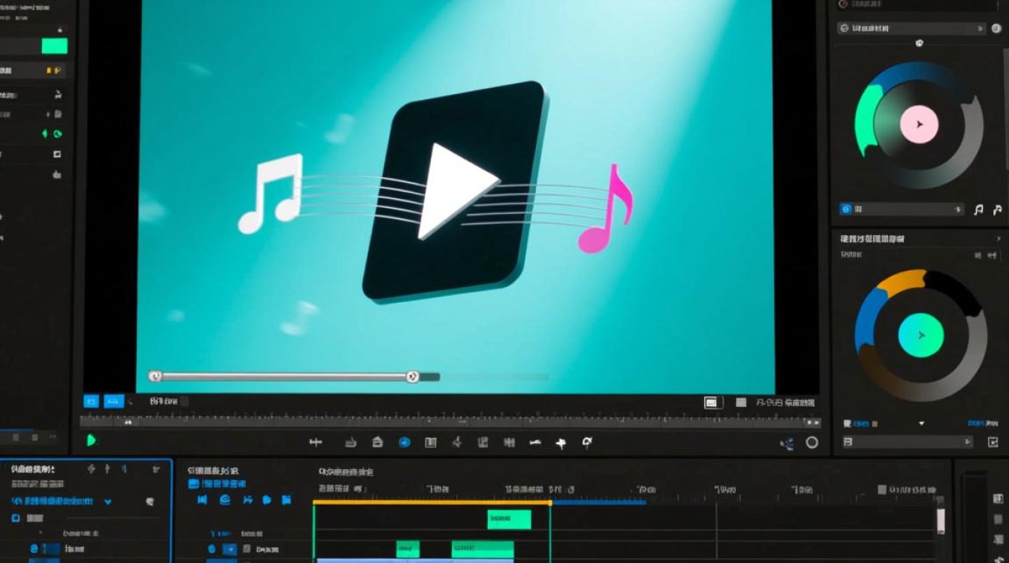The width and height of the screenshot is (1009, 563).
Task: Click the white music note in the preview
Action: click(270, 193)
